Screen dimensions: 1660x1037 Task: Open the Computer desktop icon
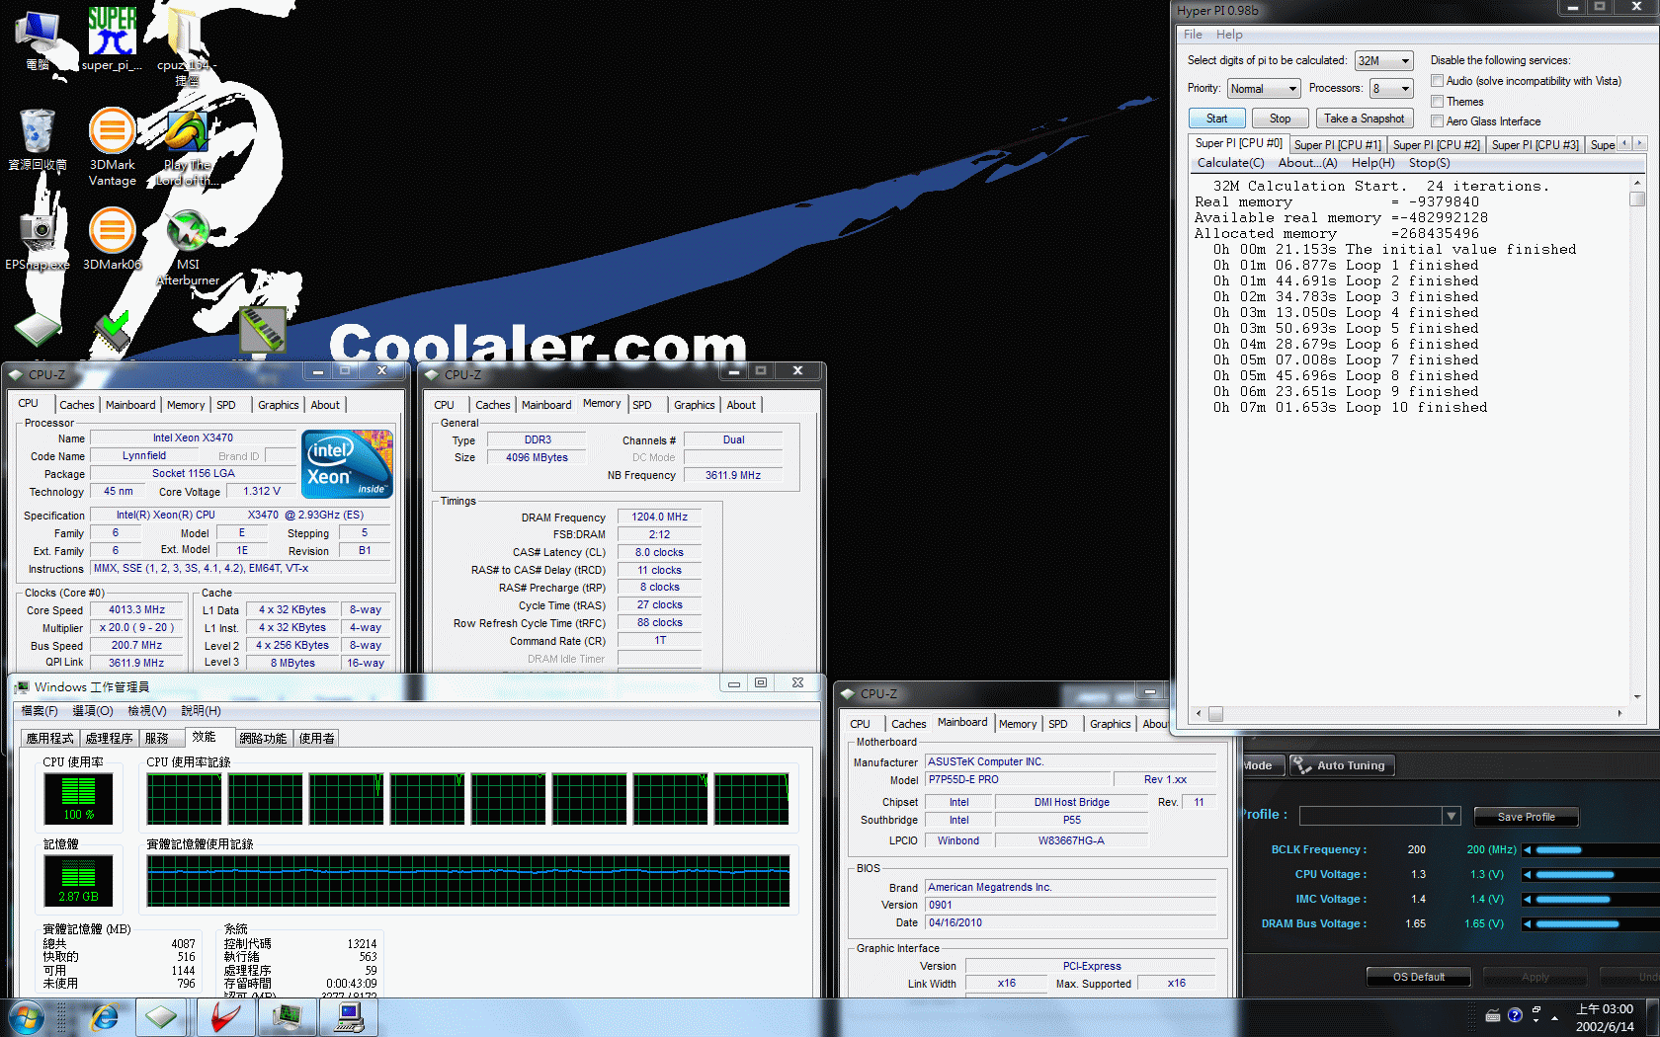38,40
